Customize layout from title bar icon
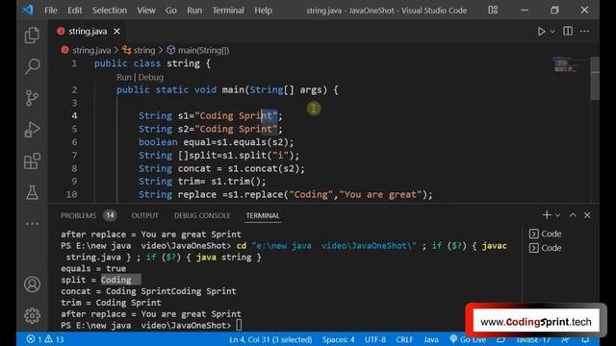This screenshot has height=346, width=616. 493,10
